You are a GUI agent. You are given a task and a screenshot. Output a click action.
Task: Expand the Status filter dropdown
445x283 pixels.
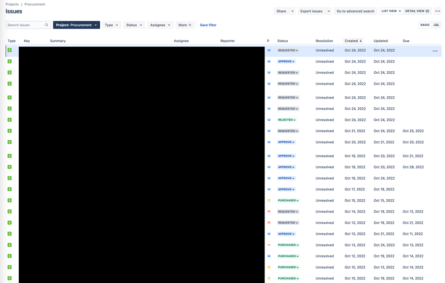click(x=134, y=25)
